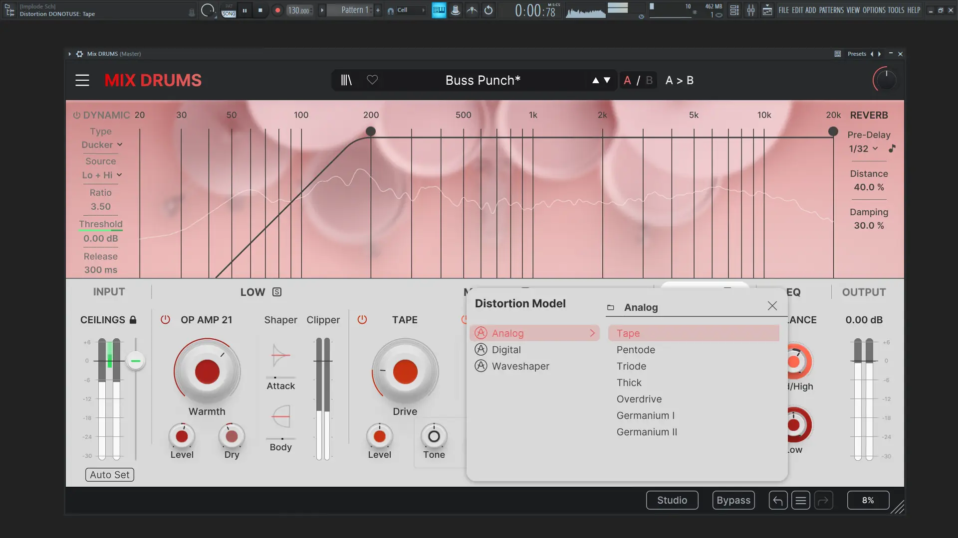
Task: Expand the Ducker type dropdown
Action: 102,145
